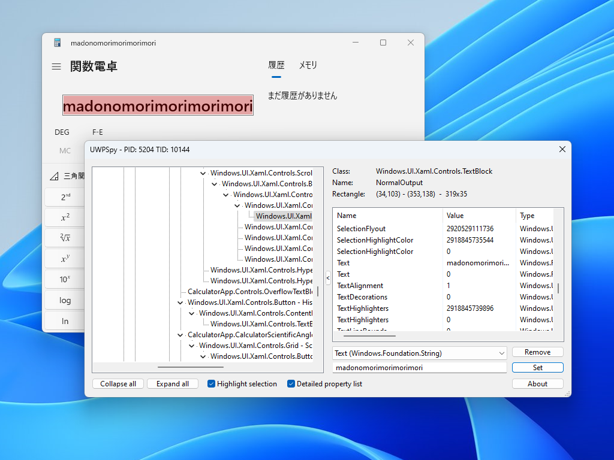Click the F-E notation toggle button
The height and width of the screenshot is (460, 614).
[x=98, y=132]
